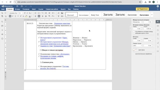
Task: Expand the styles gallery
Action: pyautogui.click(x=152, y=14)
